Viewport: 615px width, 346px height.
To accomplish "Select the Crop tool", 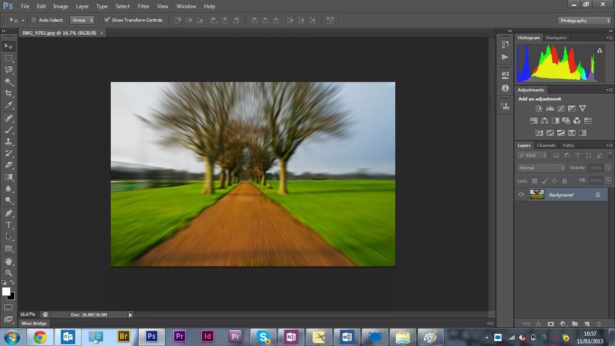I will (9, 93).
